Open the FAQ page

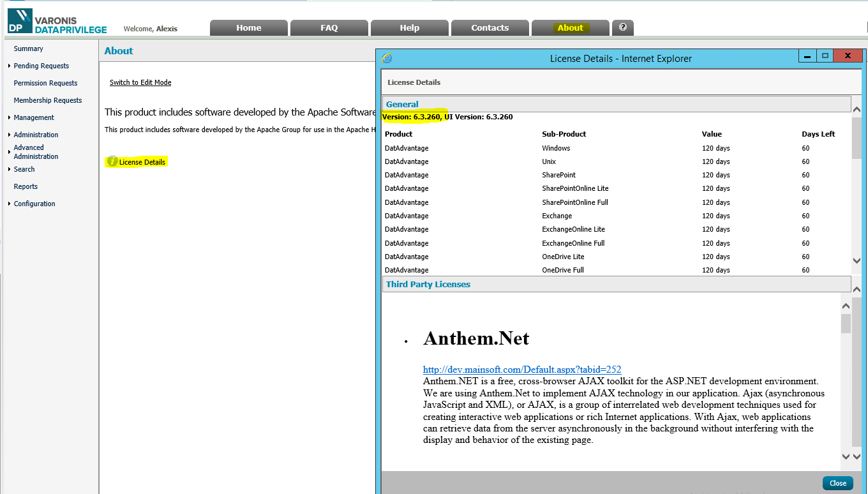point(329,27)
